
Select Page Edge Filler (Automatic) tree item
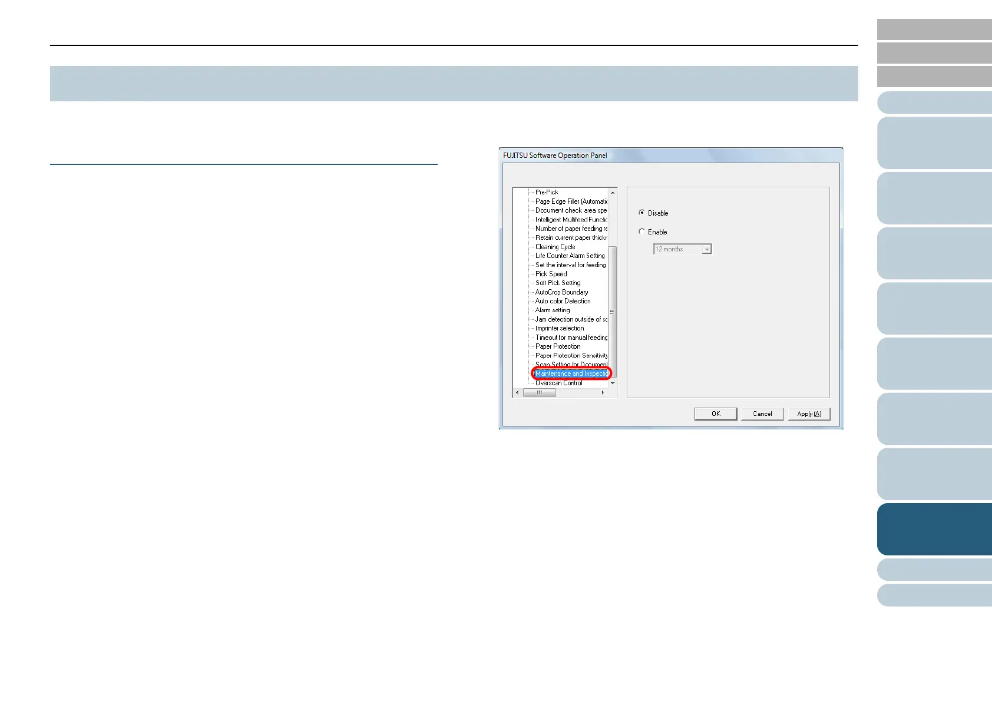(x=571, y=201)
